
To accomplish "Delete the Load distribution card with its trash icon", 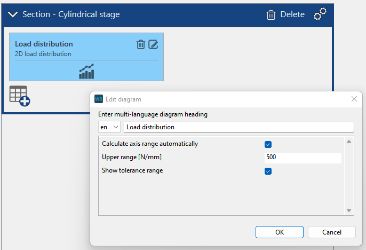I will point(141,44).
